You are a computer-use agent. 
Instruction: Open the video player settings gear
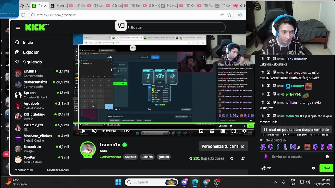click(244, 131)
